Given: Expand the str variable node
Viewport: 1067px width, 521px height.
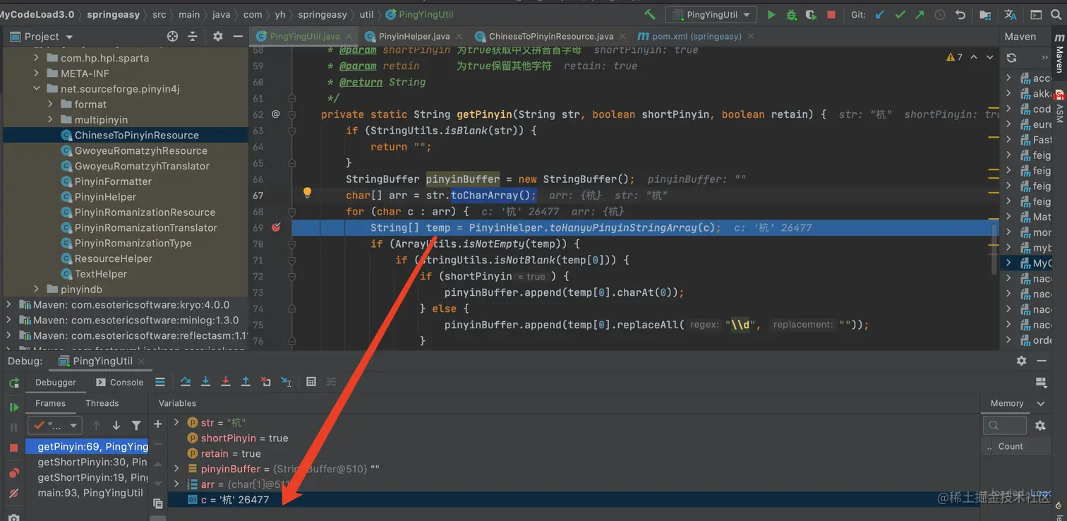Looking at the screenshot, I should pos(176,423).
